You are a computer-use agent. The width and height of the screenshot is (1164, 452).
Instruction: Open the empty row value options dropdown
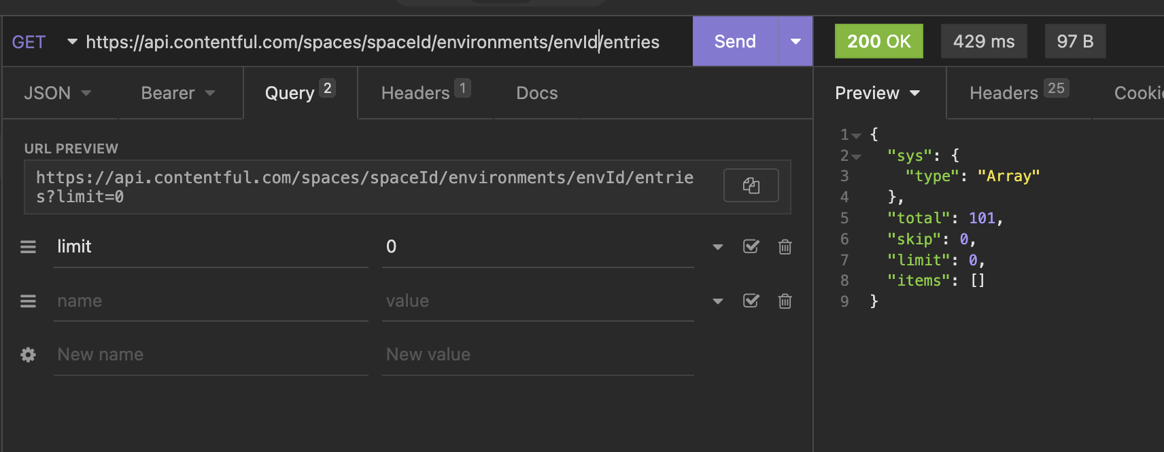[718, 301]
